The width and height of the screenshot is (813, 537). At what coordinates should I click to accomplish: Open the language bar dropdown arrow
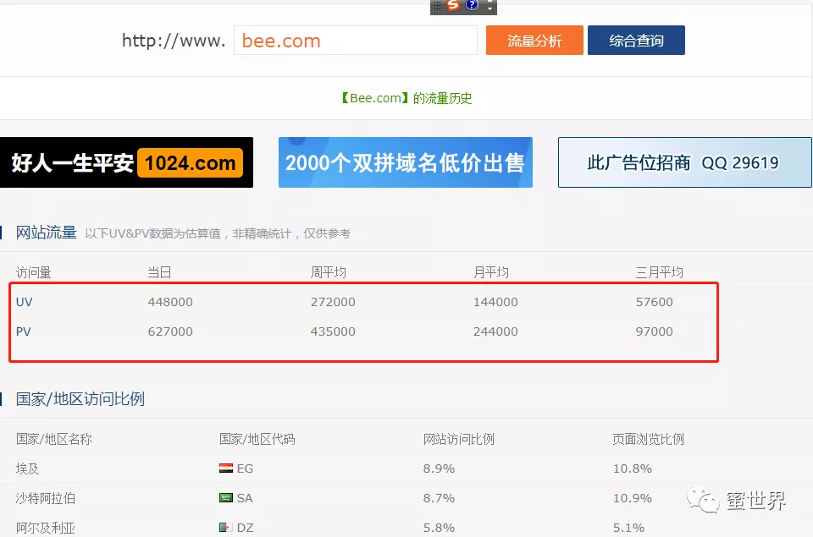[x=489, y=8]
